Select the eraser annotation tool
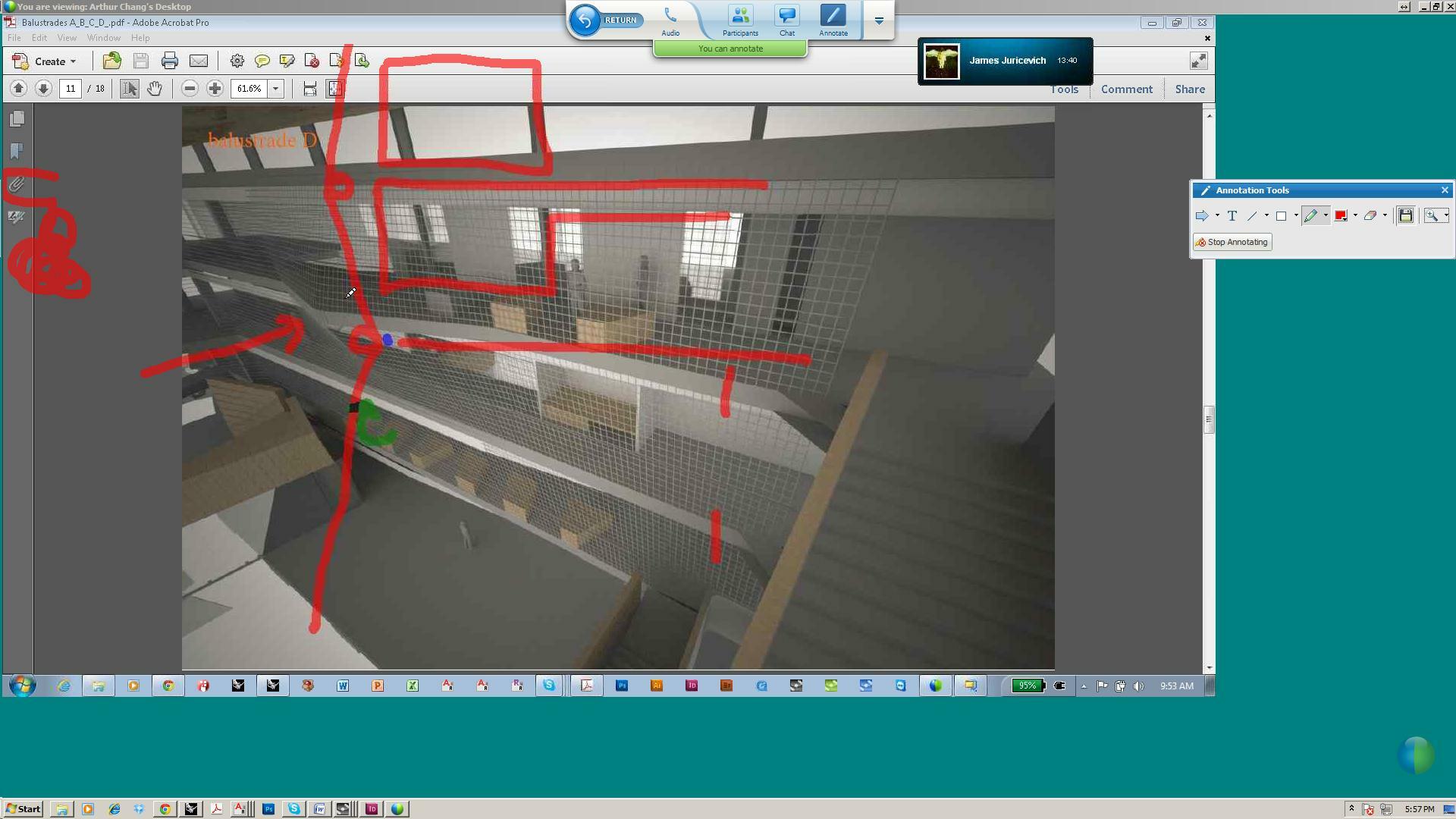The width and height of the screenshot is (1456, 819). pyautogui.click(x=1370, y=216)
